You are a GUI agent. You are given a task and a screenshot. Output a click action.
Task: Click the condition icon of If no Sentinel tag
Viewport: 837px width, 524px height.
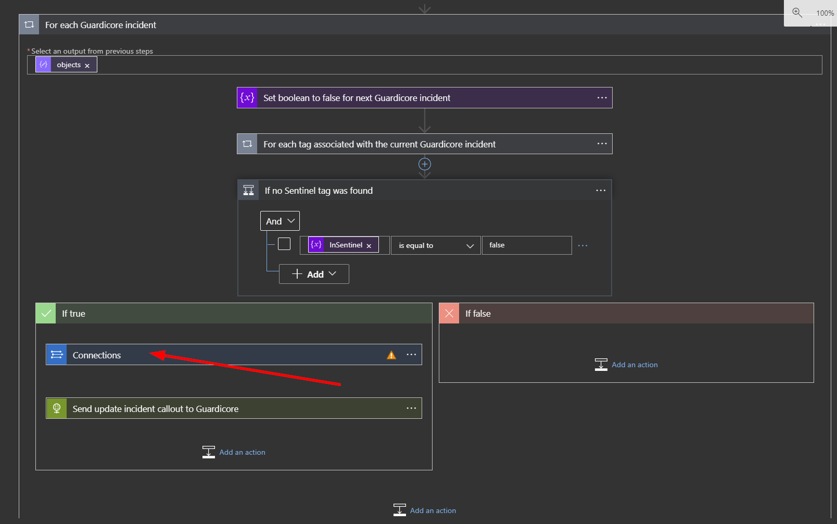click(x=248, y=190)
